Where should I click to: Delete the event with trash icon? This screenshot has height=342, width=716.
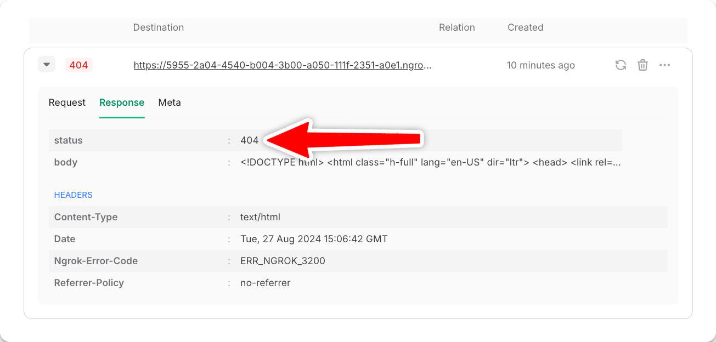(x=642, y=65)
